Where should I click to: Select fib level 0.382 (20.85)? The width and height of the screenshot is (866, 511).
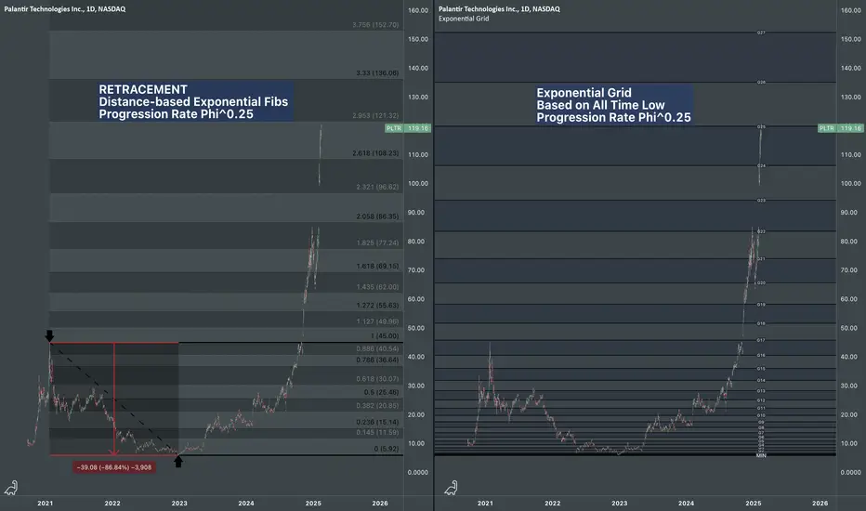[377, 405]
